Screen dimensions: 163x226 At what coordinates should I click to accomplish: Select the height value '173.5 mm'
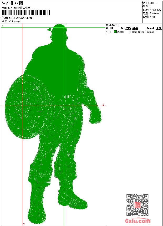click(155, 10)
